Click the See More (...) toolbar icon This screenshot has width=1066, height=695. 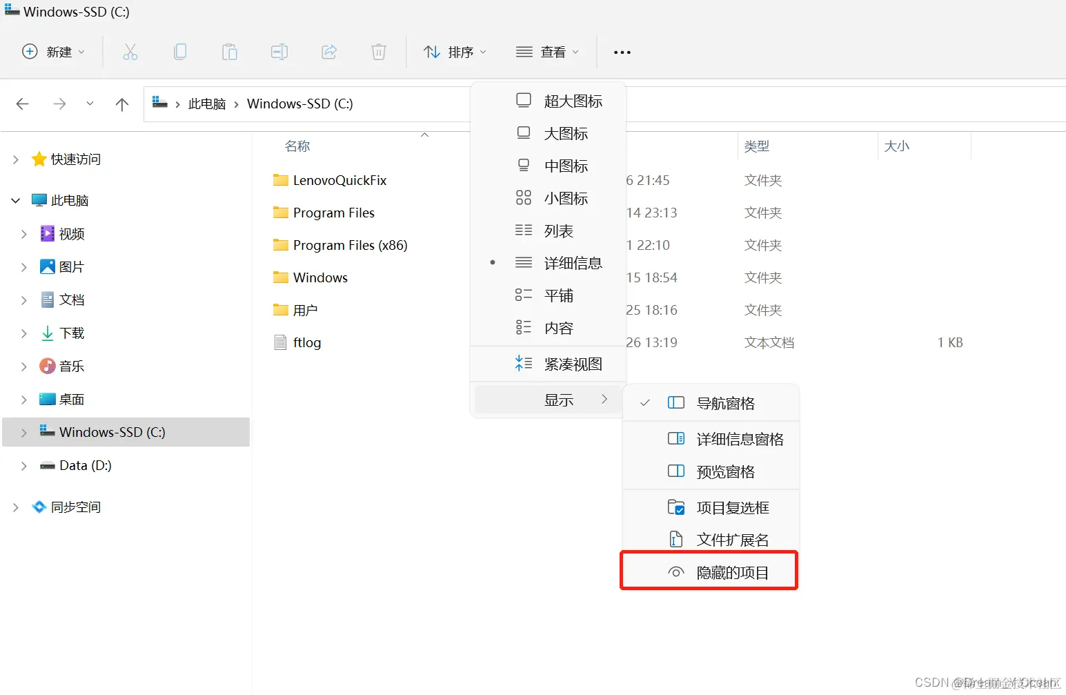tap(621, 52)
